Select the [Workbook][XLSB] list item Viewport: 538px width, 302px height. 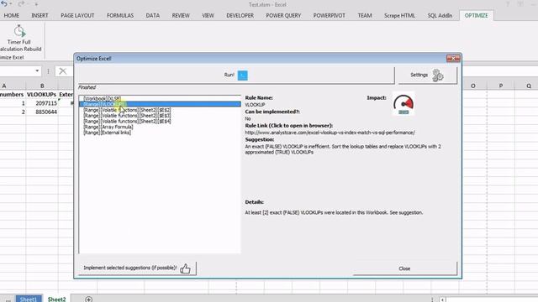103,99
